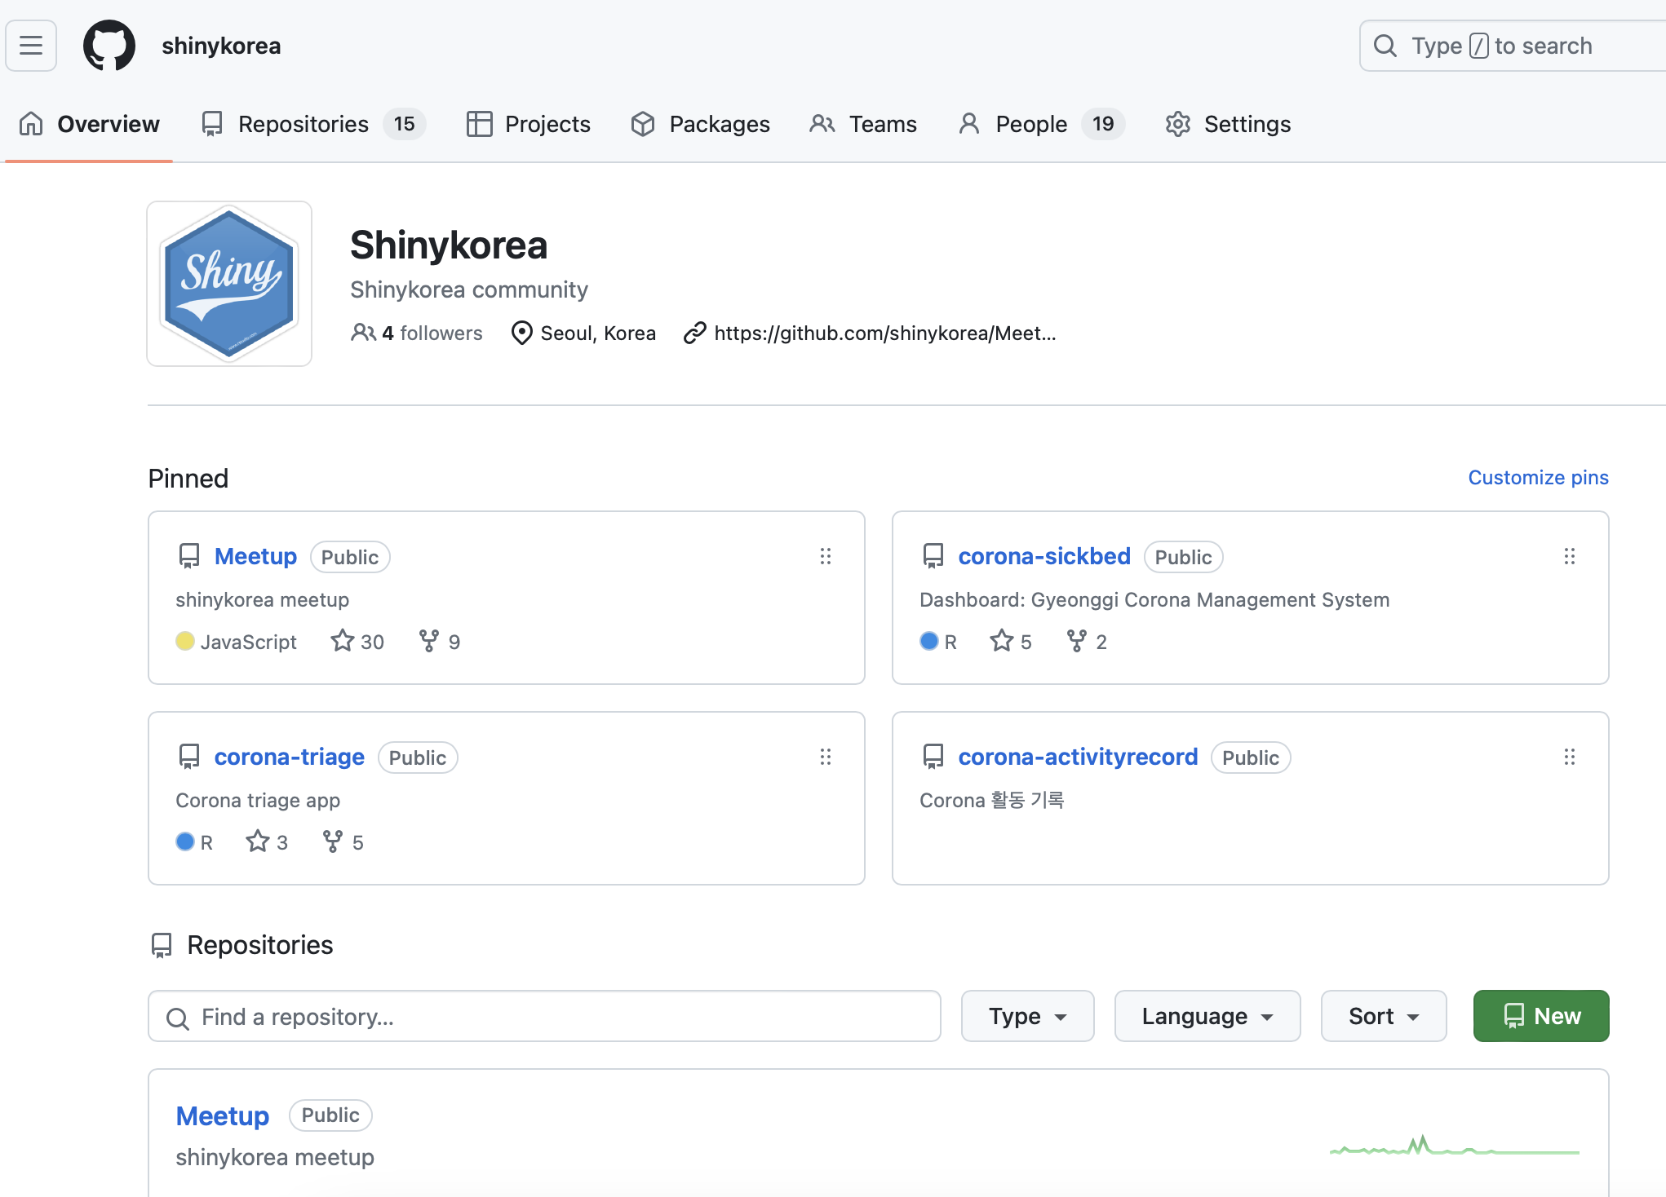1666x1197 pixels.
Task: Click the star icon on Meetup pinned card
Action: (342, 641)
